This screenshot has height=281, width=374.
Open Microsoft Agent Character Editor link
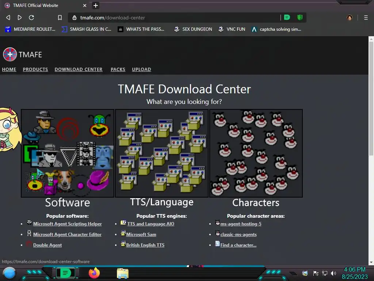(x=67, y=235)
